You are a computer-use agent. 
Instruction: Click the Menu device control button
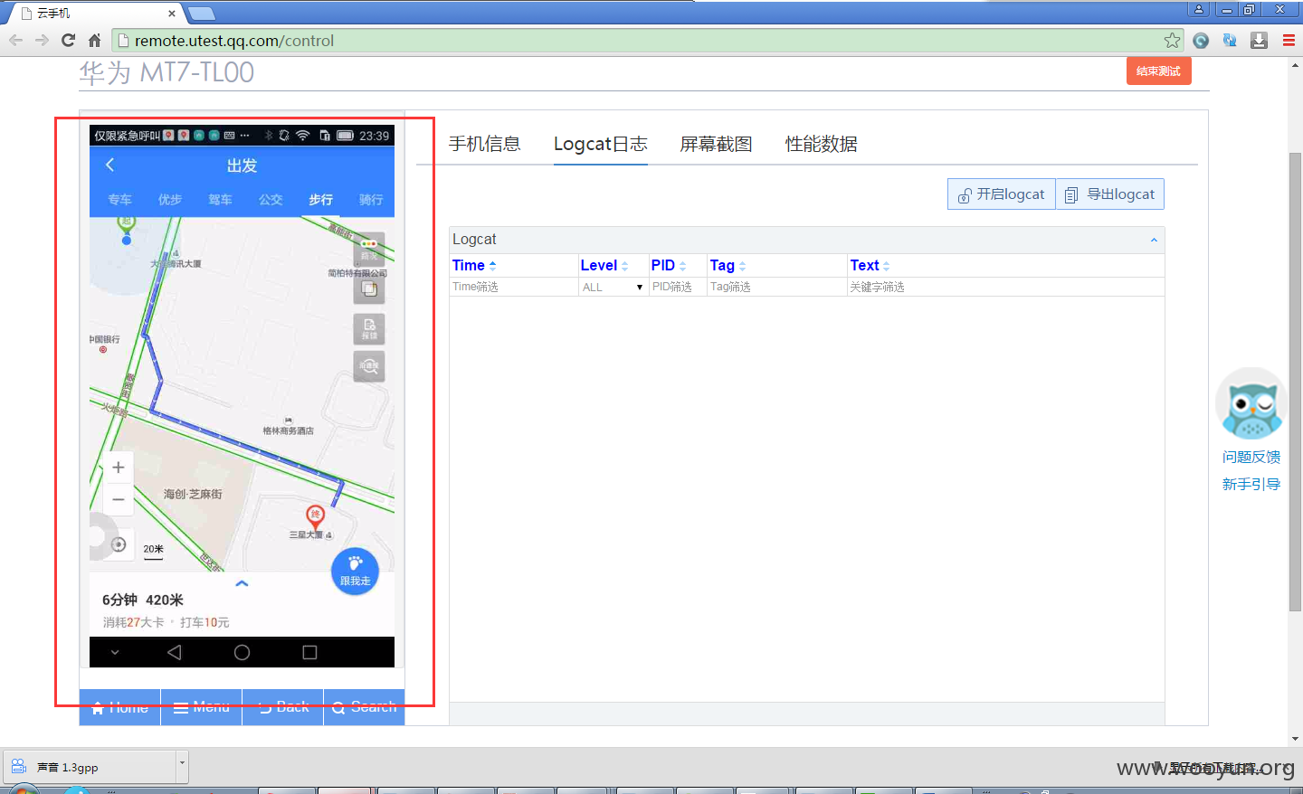[x=201, y=707]
